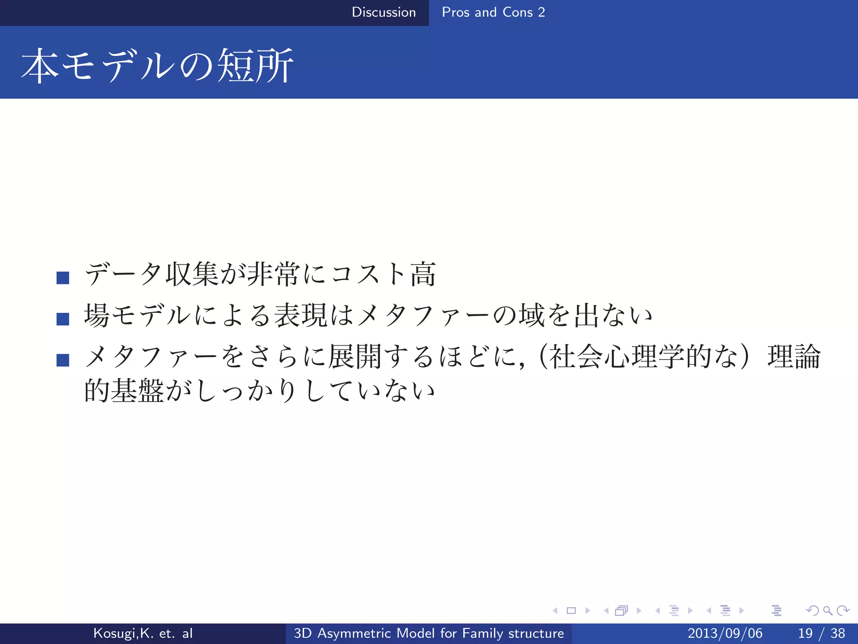The width and height of the screenshot is (858, 644).
Task: Go to previous frame arrow
Action: (x=606, y=611)
